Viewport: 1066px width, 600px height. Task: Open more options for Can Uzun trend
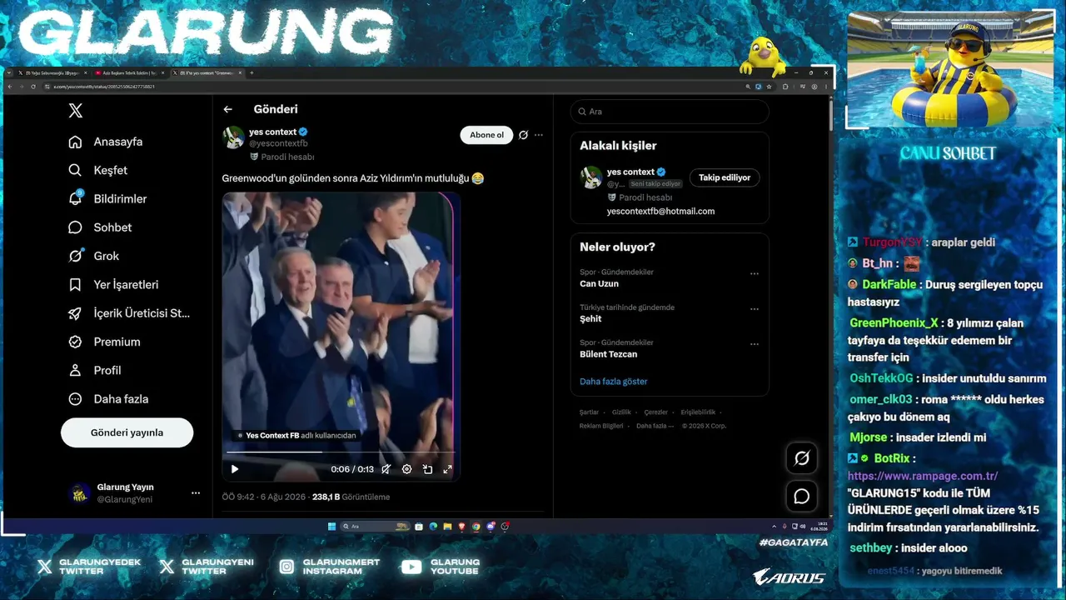click(x=755, y=273)
